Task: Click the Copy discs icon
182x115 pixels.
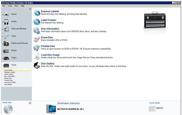Action: coord(7,36)
